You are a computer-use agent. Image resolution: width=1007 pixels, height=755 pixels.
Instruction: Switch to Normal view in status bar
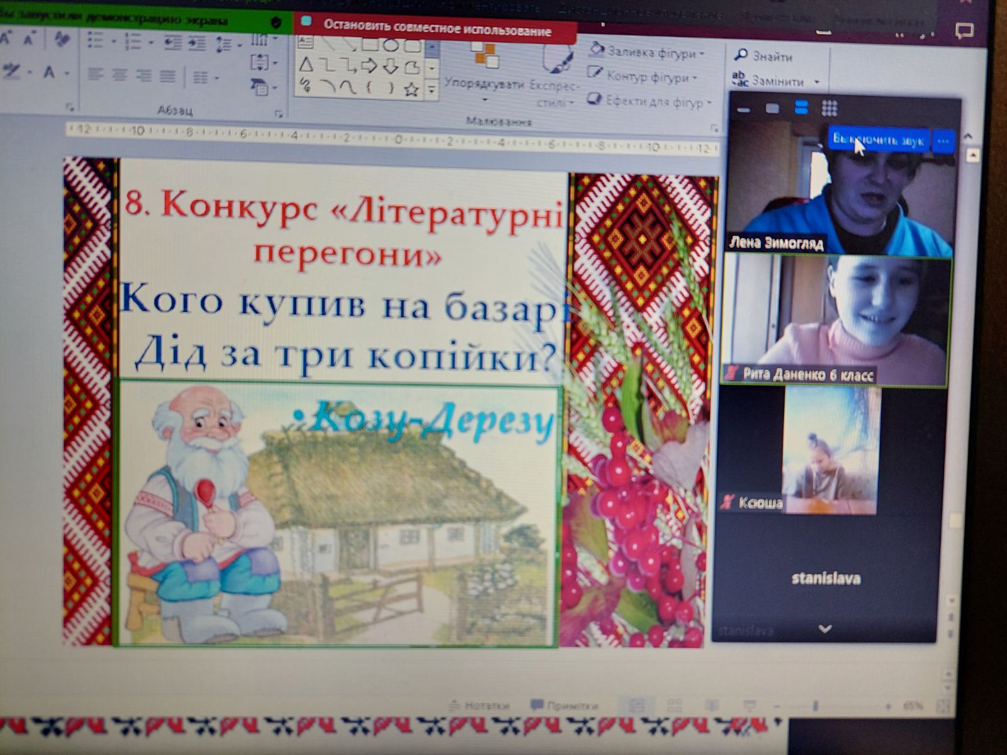637,705
